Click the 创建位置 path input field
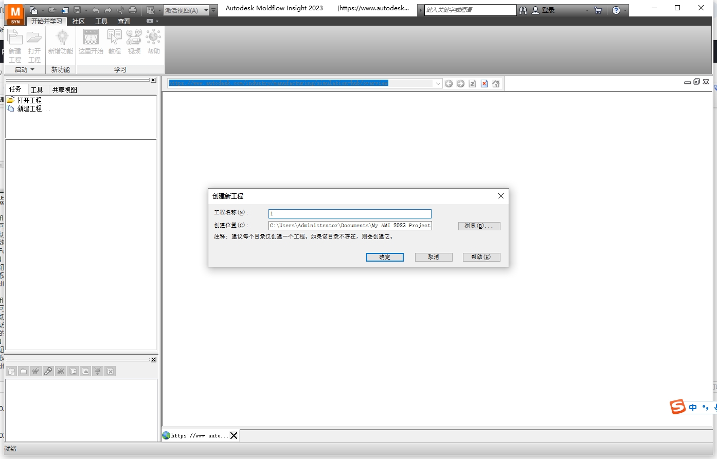Image resolution: width=717 pixels, height=459 pixels. pos(350,226)
